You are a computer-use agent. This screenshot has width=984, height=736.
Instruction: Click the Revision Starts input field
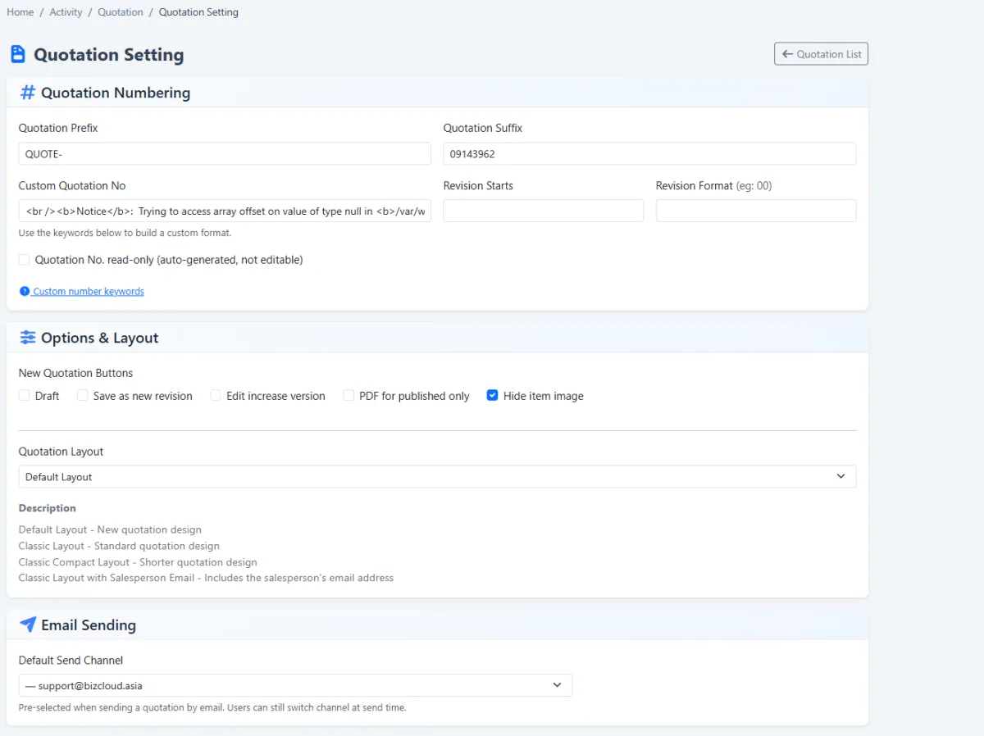point(544,211)
